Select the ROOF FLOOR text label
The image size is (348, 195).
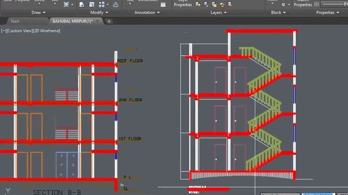point(130,61)
